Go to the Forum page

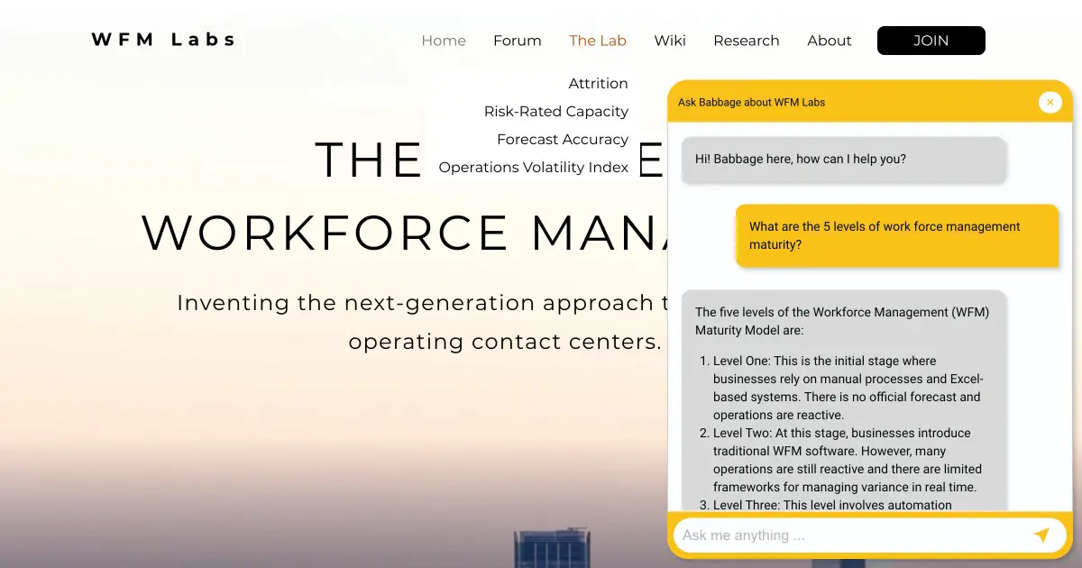(x=518, y=41)
